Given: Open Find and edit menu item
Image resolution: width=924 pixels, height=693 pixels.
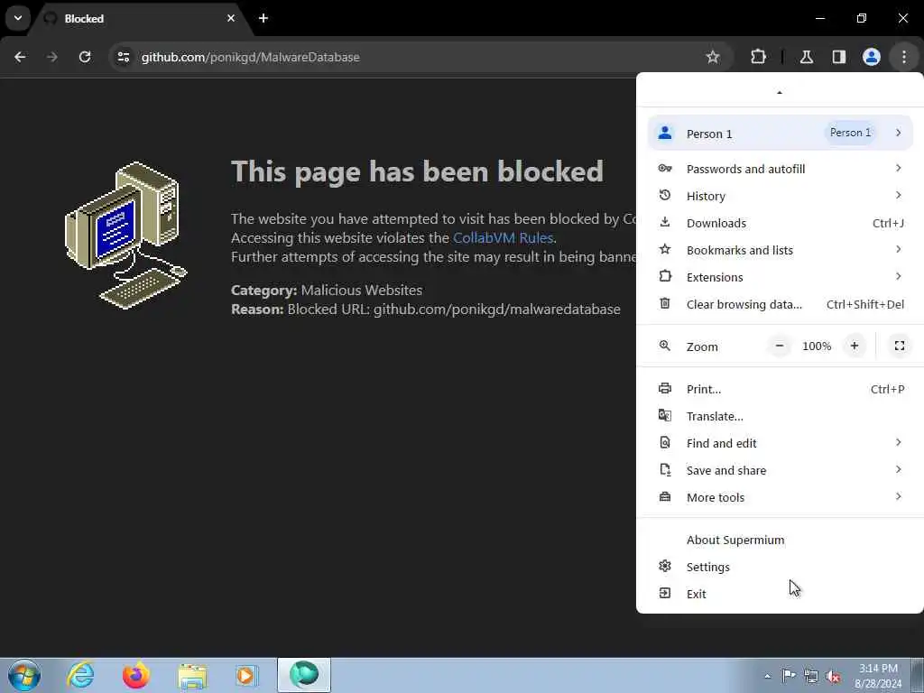Looking at the screenshot, I should click(781, 444).
